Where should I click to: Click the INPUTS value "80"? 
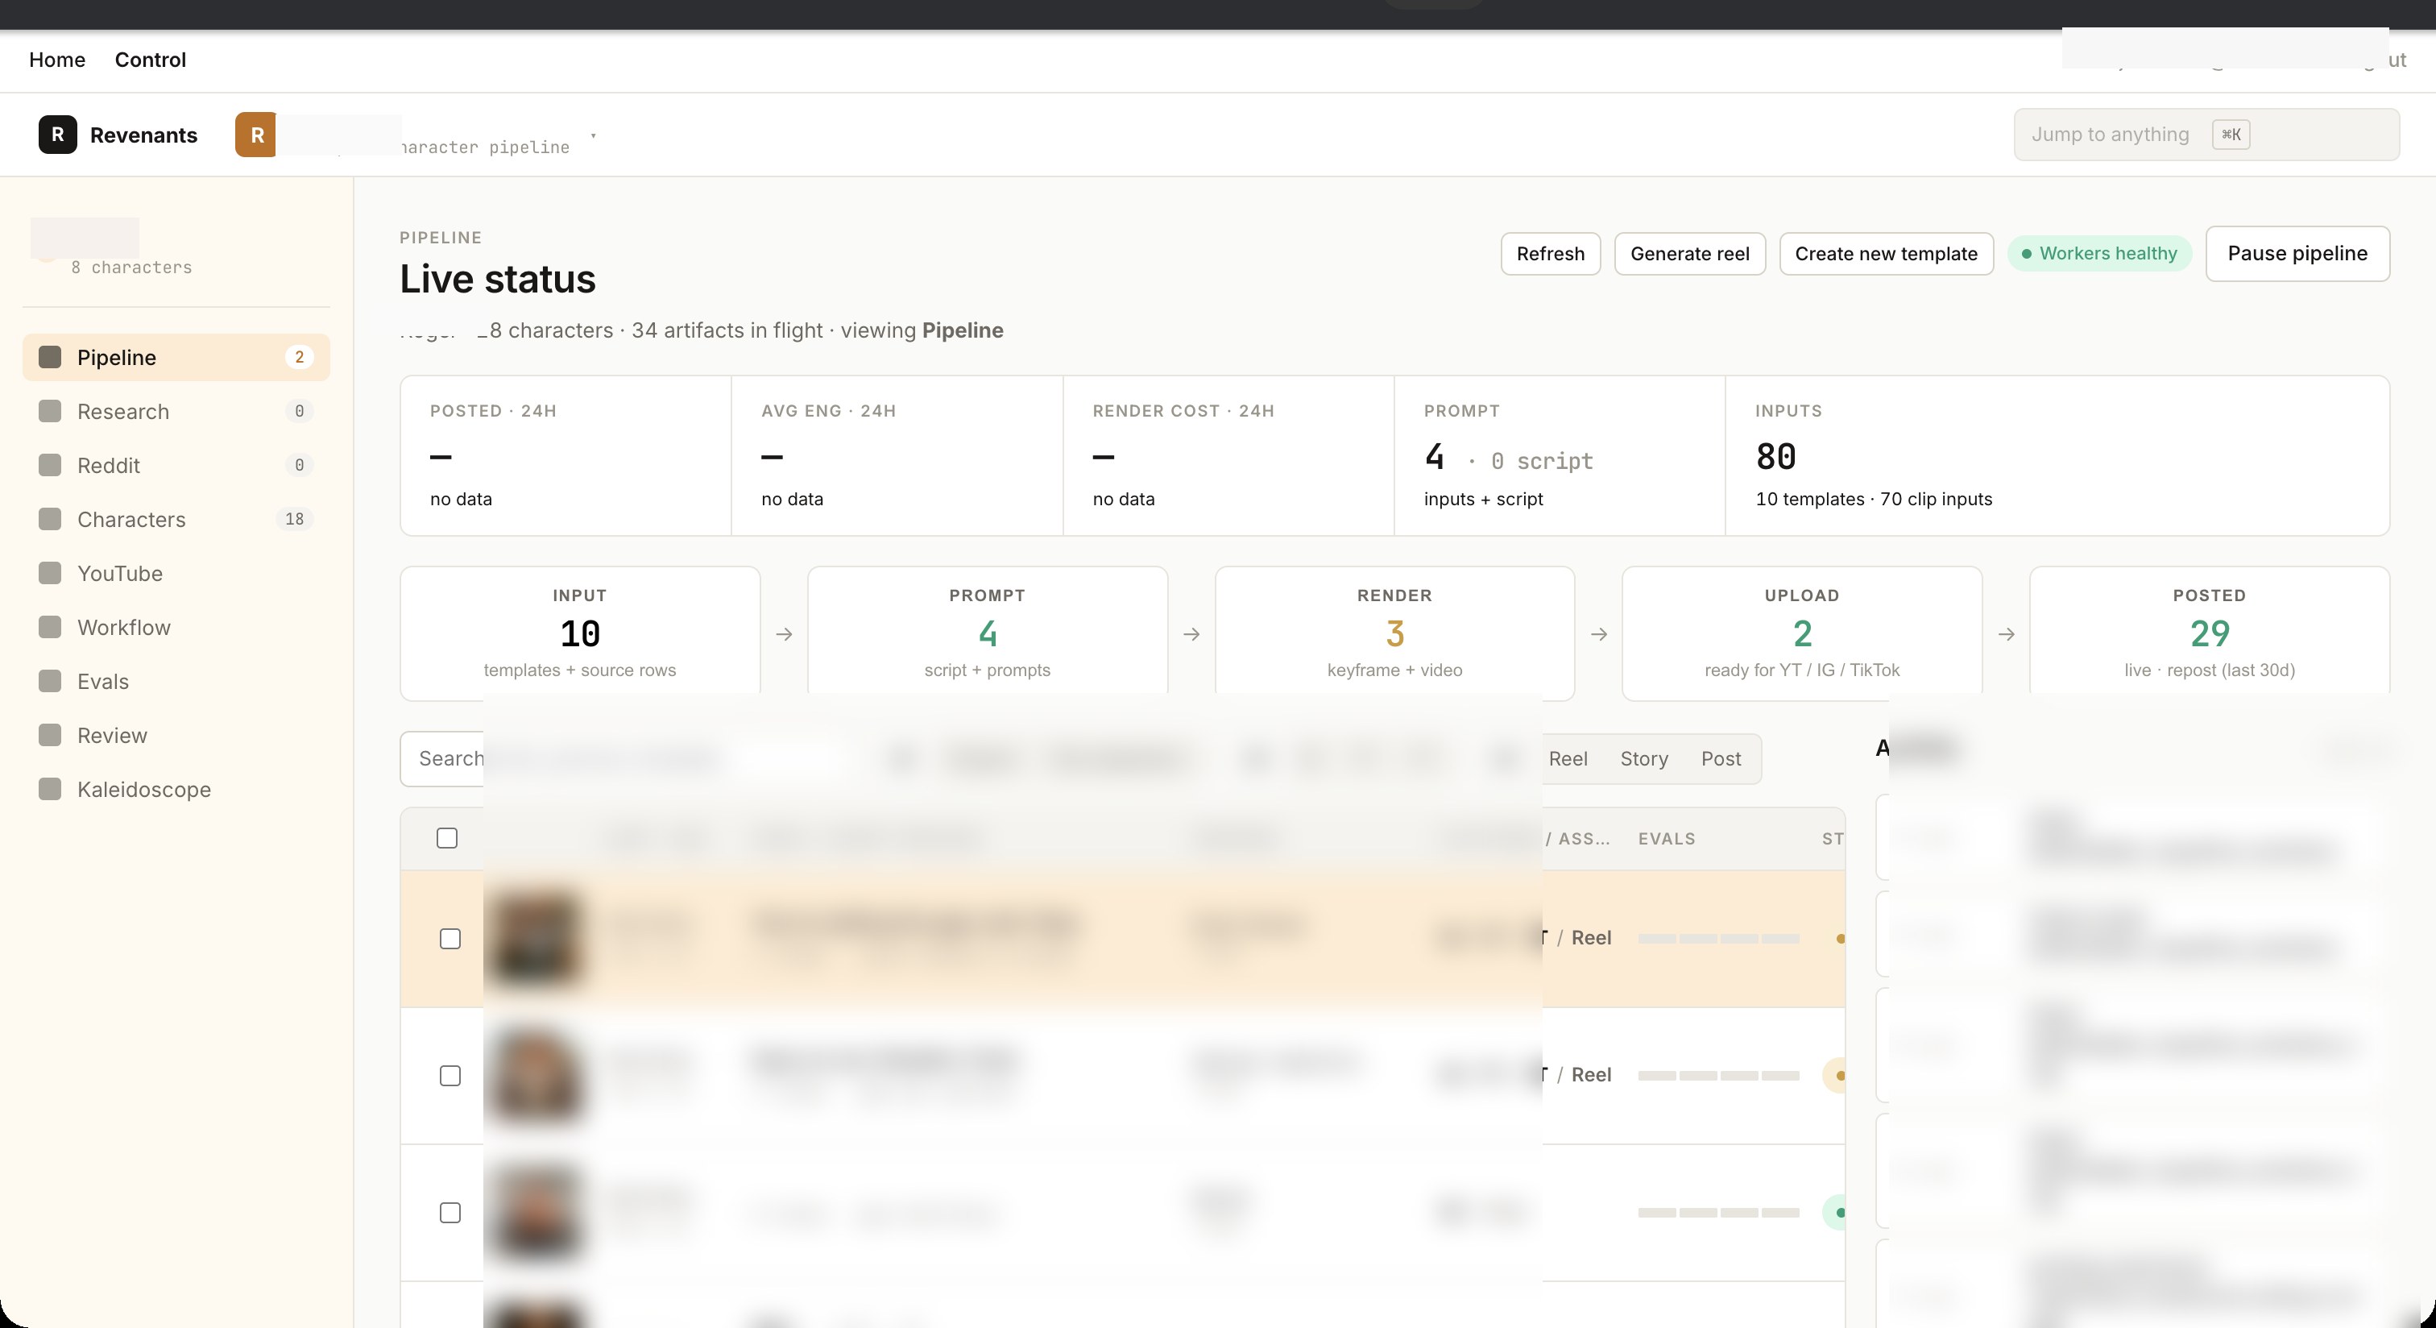pos(1775,457)
